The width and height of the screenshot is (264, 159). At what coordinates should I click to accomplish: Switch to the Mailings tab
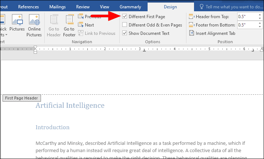click(57, 7)
